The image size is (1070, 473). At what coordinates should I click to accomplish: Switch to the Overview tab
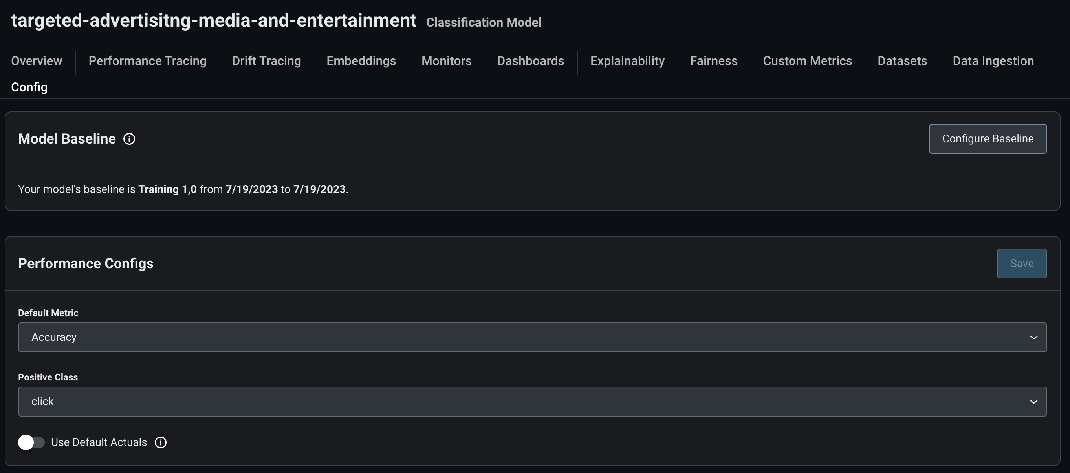[x=37, y=61]
